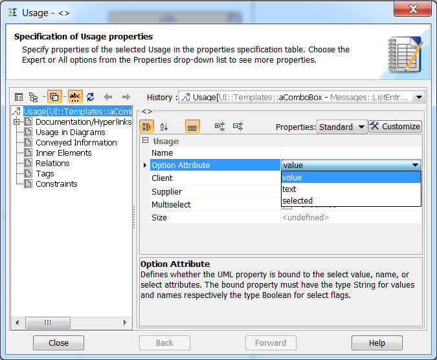
Task: Click the Usage arrow icon in History field
Action: pos(185,98)
